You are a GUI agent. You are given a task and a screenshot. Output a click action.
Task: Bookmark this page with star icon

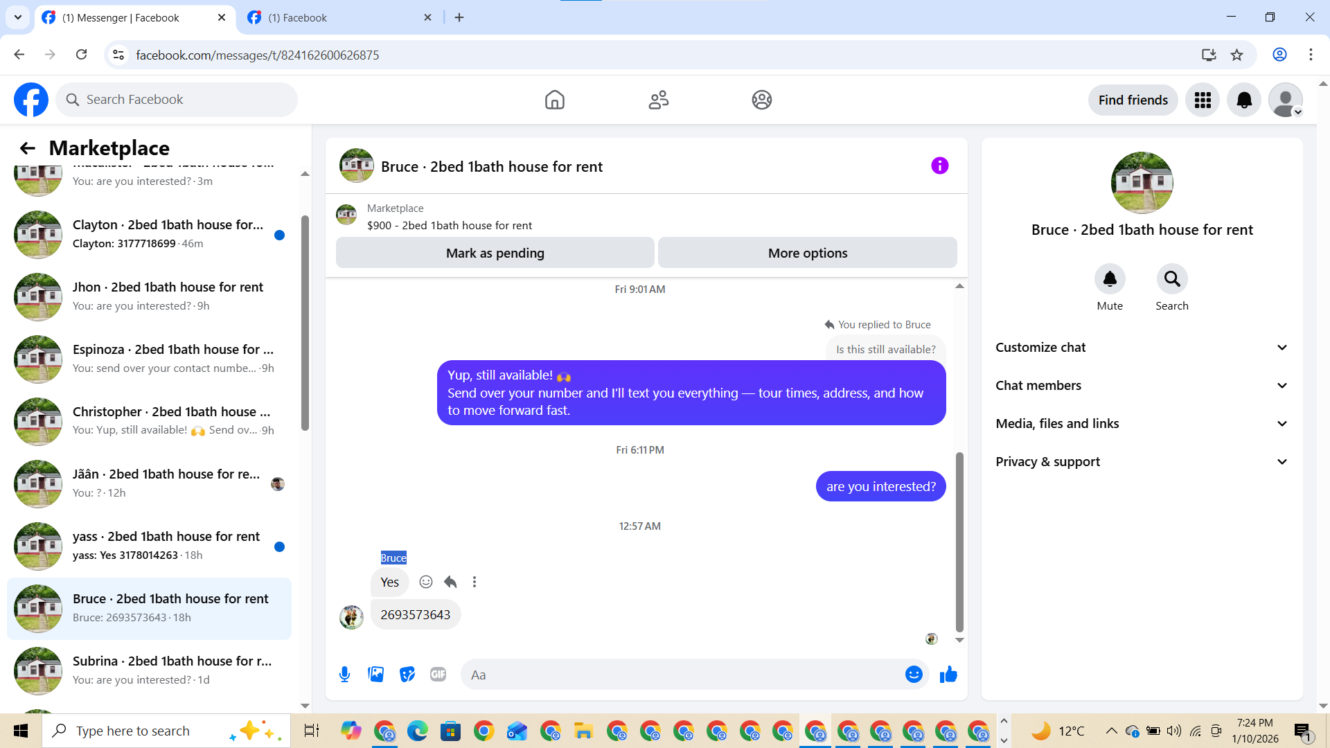[1236, 55]
